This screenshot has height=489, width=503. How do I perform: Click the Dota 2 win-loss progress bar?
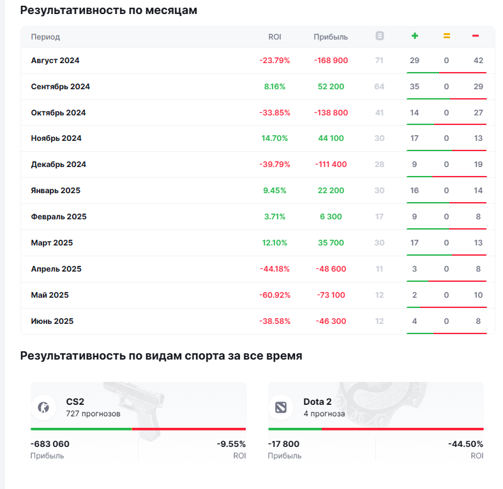point(375,429)
